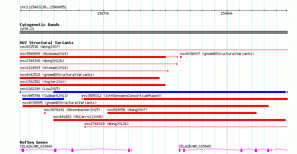Viewport: 297px width, 154px height.
Task: Open nsv1161190 (Lou2015) label
Action: pos(40,89)
